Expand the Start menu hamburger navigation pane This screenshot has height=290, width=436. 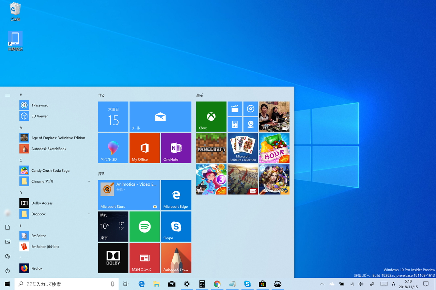7,95
